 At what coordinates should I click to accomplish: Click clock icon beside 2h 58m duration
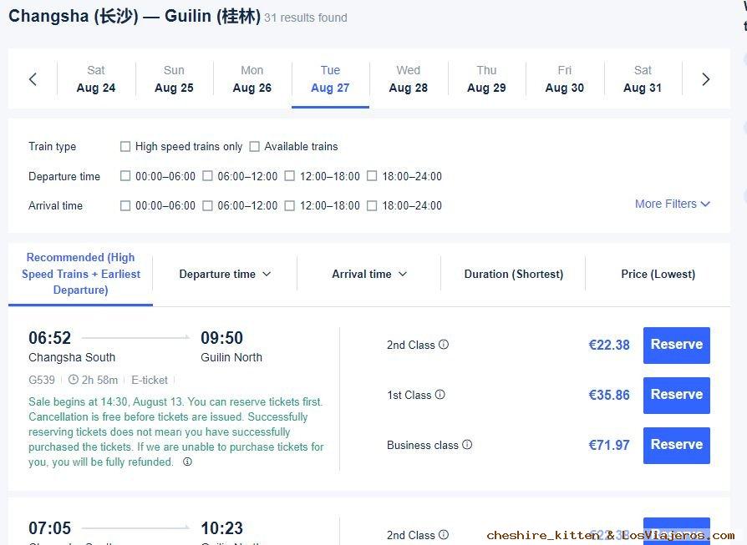(x=73, y=380)
